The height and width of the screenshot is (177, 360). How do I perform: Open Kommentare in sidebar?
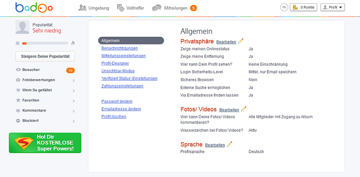pos(34,110)
